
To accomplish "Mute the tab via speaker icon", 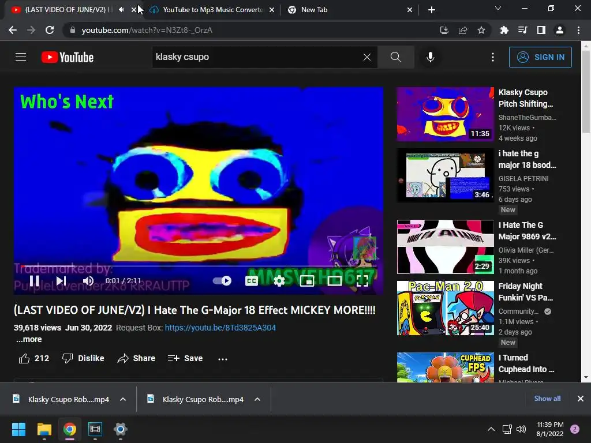I will point(121,10).
